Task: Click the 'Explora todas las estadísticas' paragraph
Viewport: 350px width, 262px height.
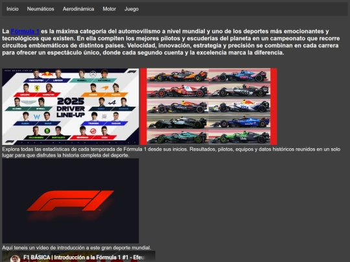Action: pyautogui.click(x=171, y=152)
